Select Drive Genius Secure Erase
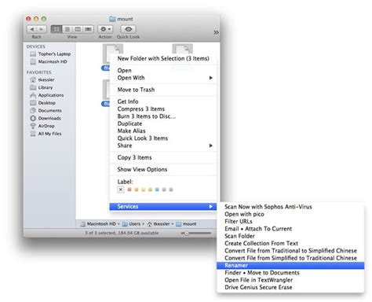 coord(290,288)
